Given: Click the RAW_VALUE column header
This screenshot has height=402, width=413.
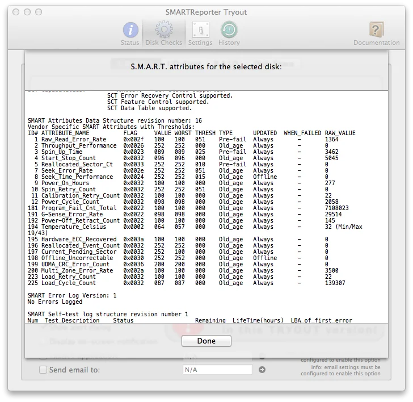Looking at the screenshot, I should click(340, 133).
